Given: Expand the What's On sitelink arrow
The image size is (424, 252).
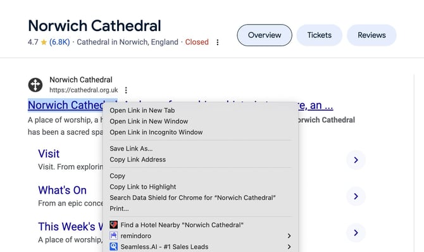Looking at the screenshot, I should coord(356,196).
